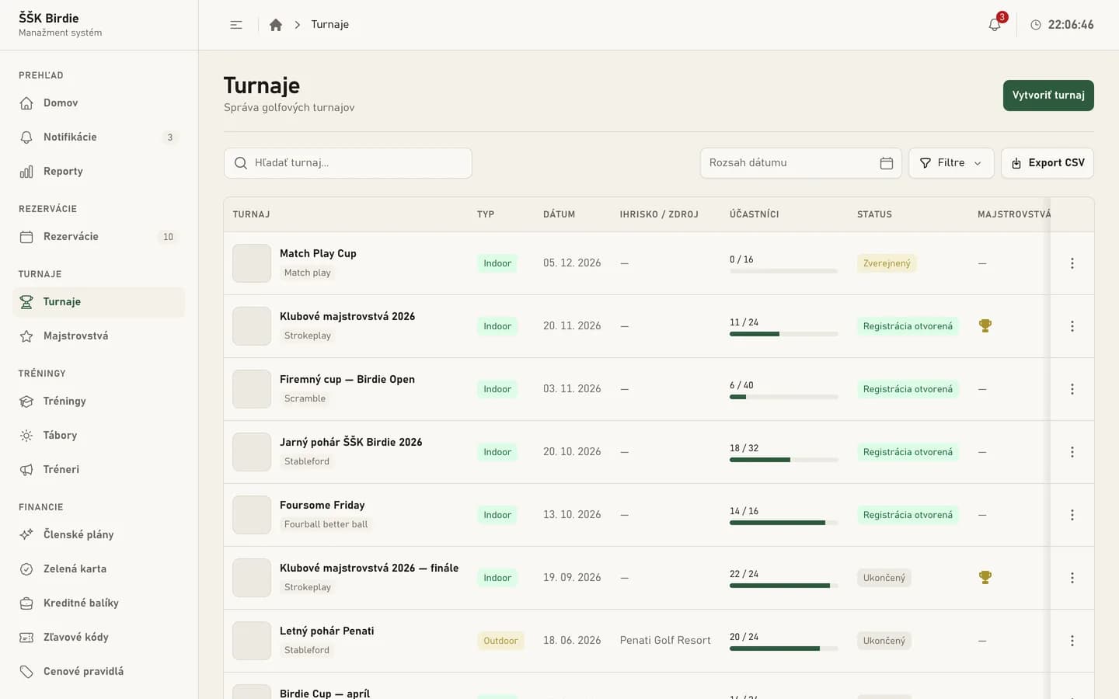Open row actions for Firemný cup — Birdie Open

[x=1072, y=389]
